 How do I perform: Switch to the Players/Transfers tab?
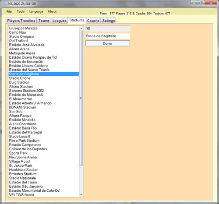click(x=21, y=21)
